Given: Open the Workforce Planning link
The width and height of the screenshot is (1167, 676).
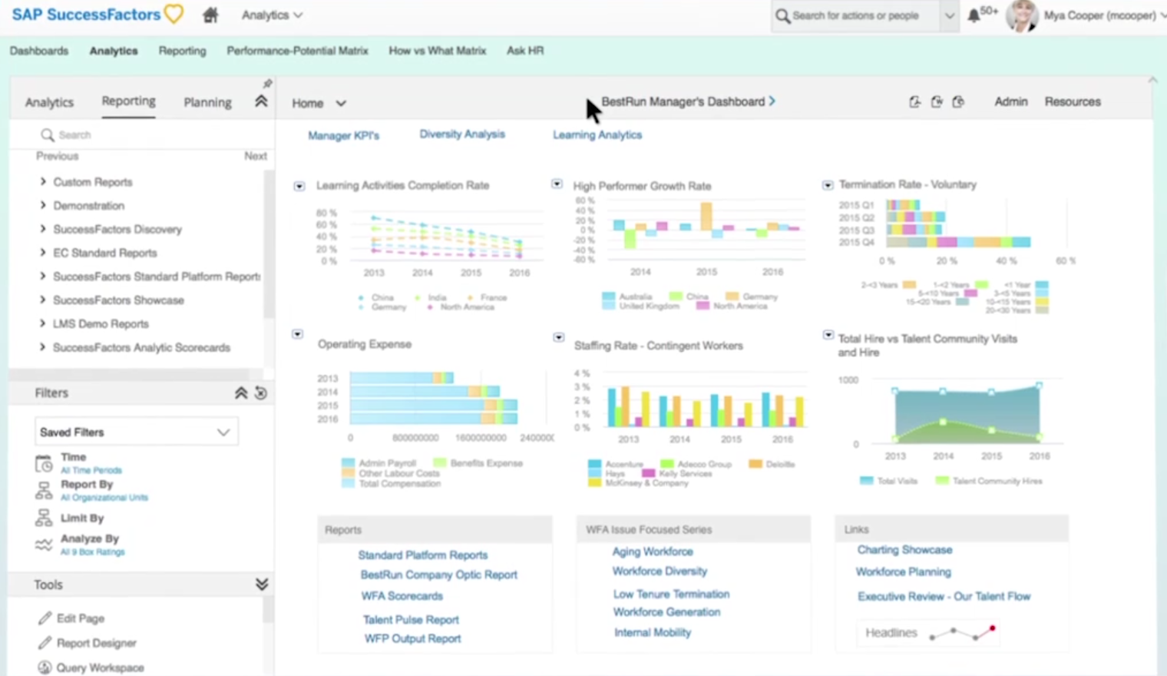Looking at the screenshot, I should pyautogui.click(x=903, y=572).
